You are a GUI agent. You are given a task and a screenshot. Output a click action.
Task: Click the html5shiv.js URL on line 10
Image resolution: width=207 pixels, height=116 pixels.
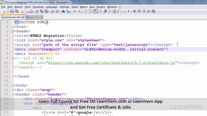[112, 63]
